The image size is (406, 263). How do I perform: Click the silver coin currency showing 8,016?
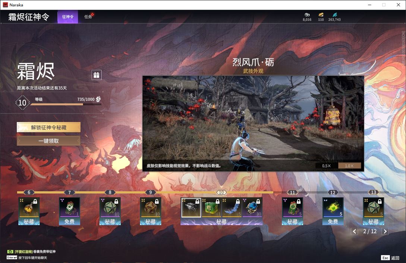tap(307, 15)
